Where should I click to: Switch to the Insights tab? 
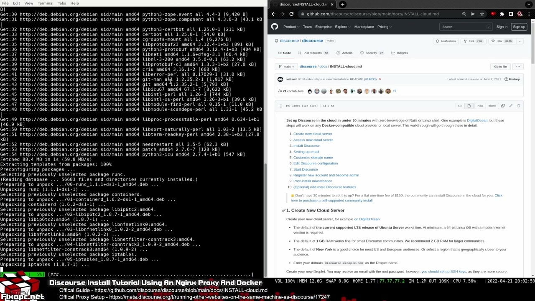click(400, 53)
